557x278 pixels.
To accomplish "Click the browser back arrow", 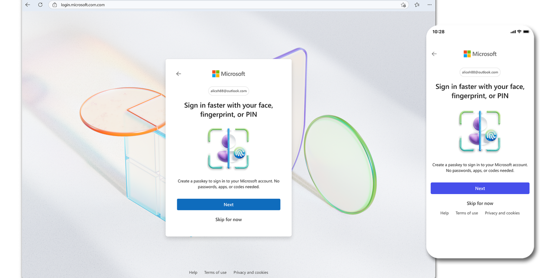I will [x=28, y=5].
